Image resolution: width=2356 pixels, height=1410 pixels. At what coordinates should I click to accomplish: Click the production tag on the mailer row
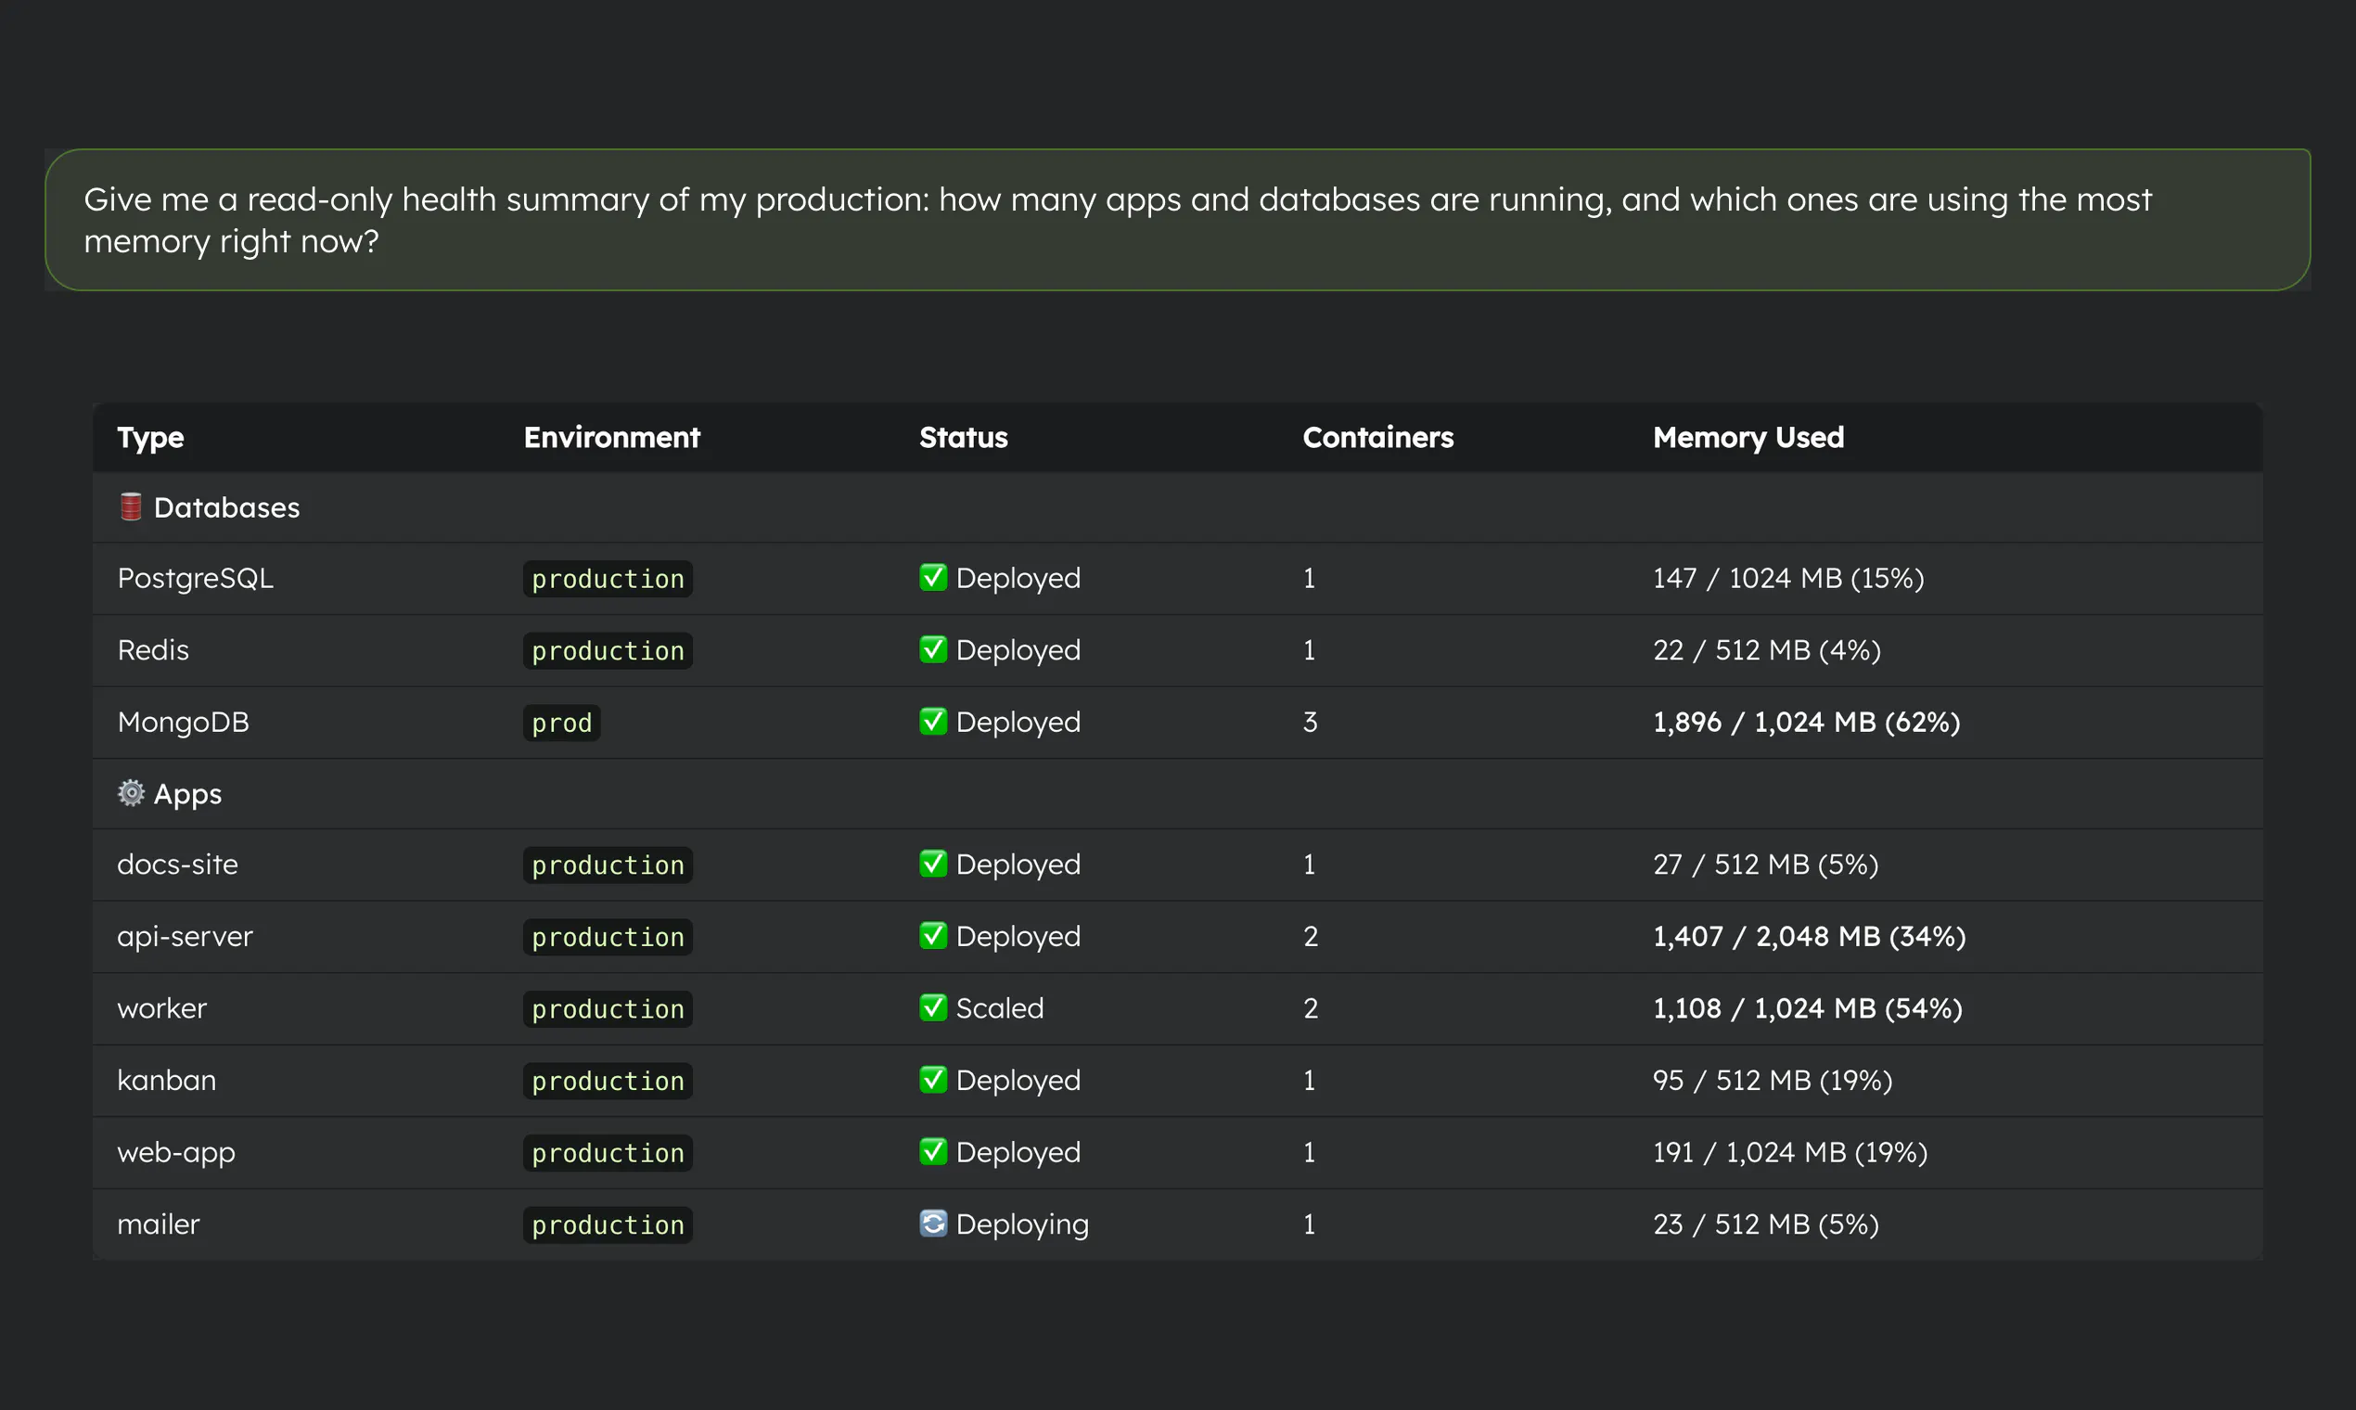[x=608, y=1224]
